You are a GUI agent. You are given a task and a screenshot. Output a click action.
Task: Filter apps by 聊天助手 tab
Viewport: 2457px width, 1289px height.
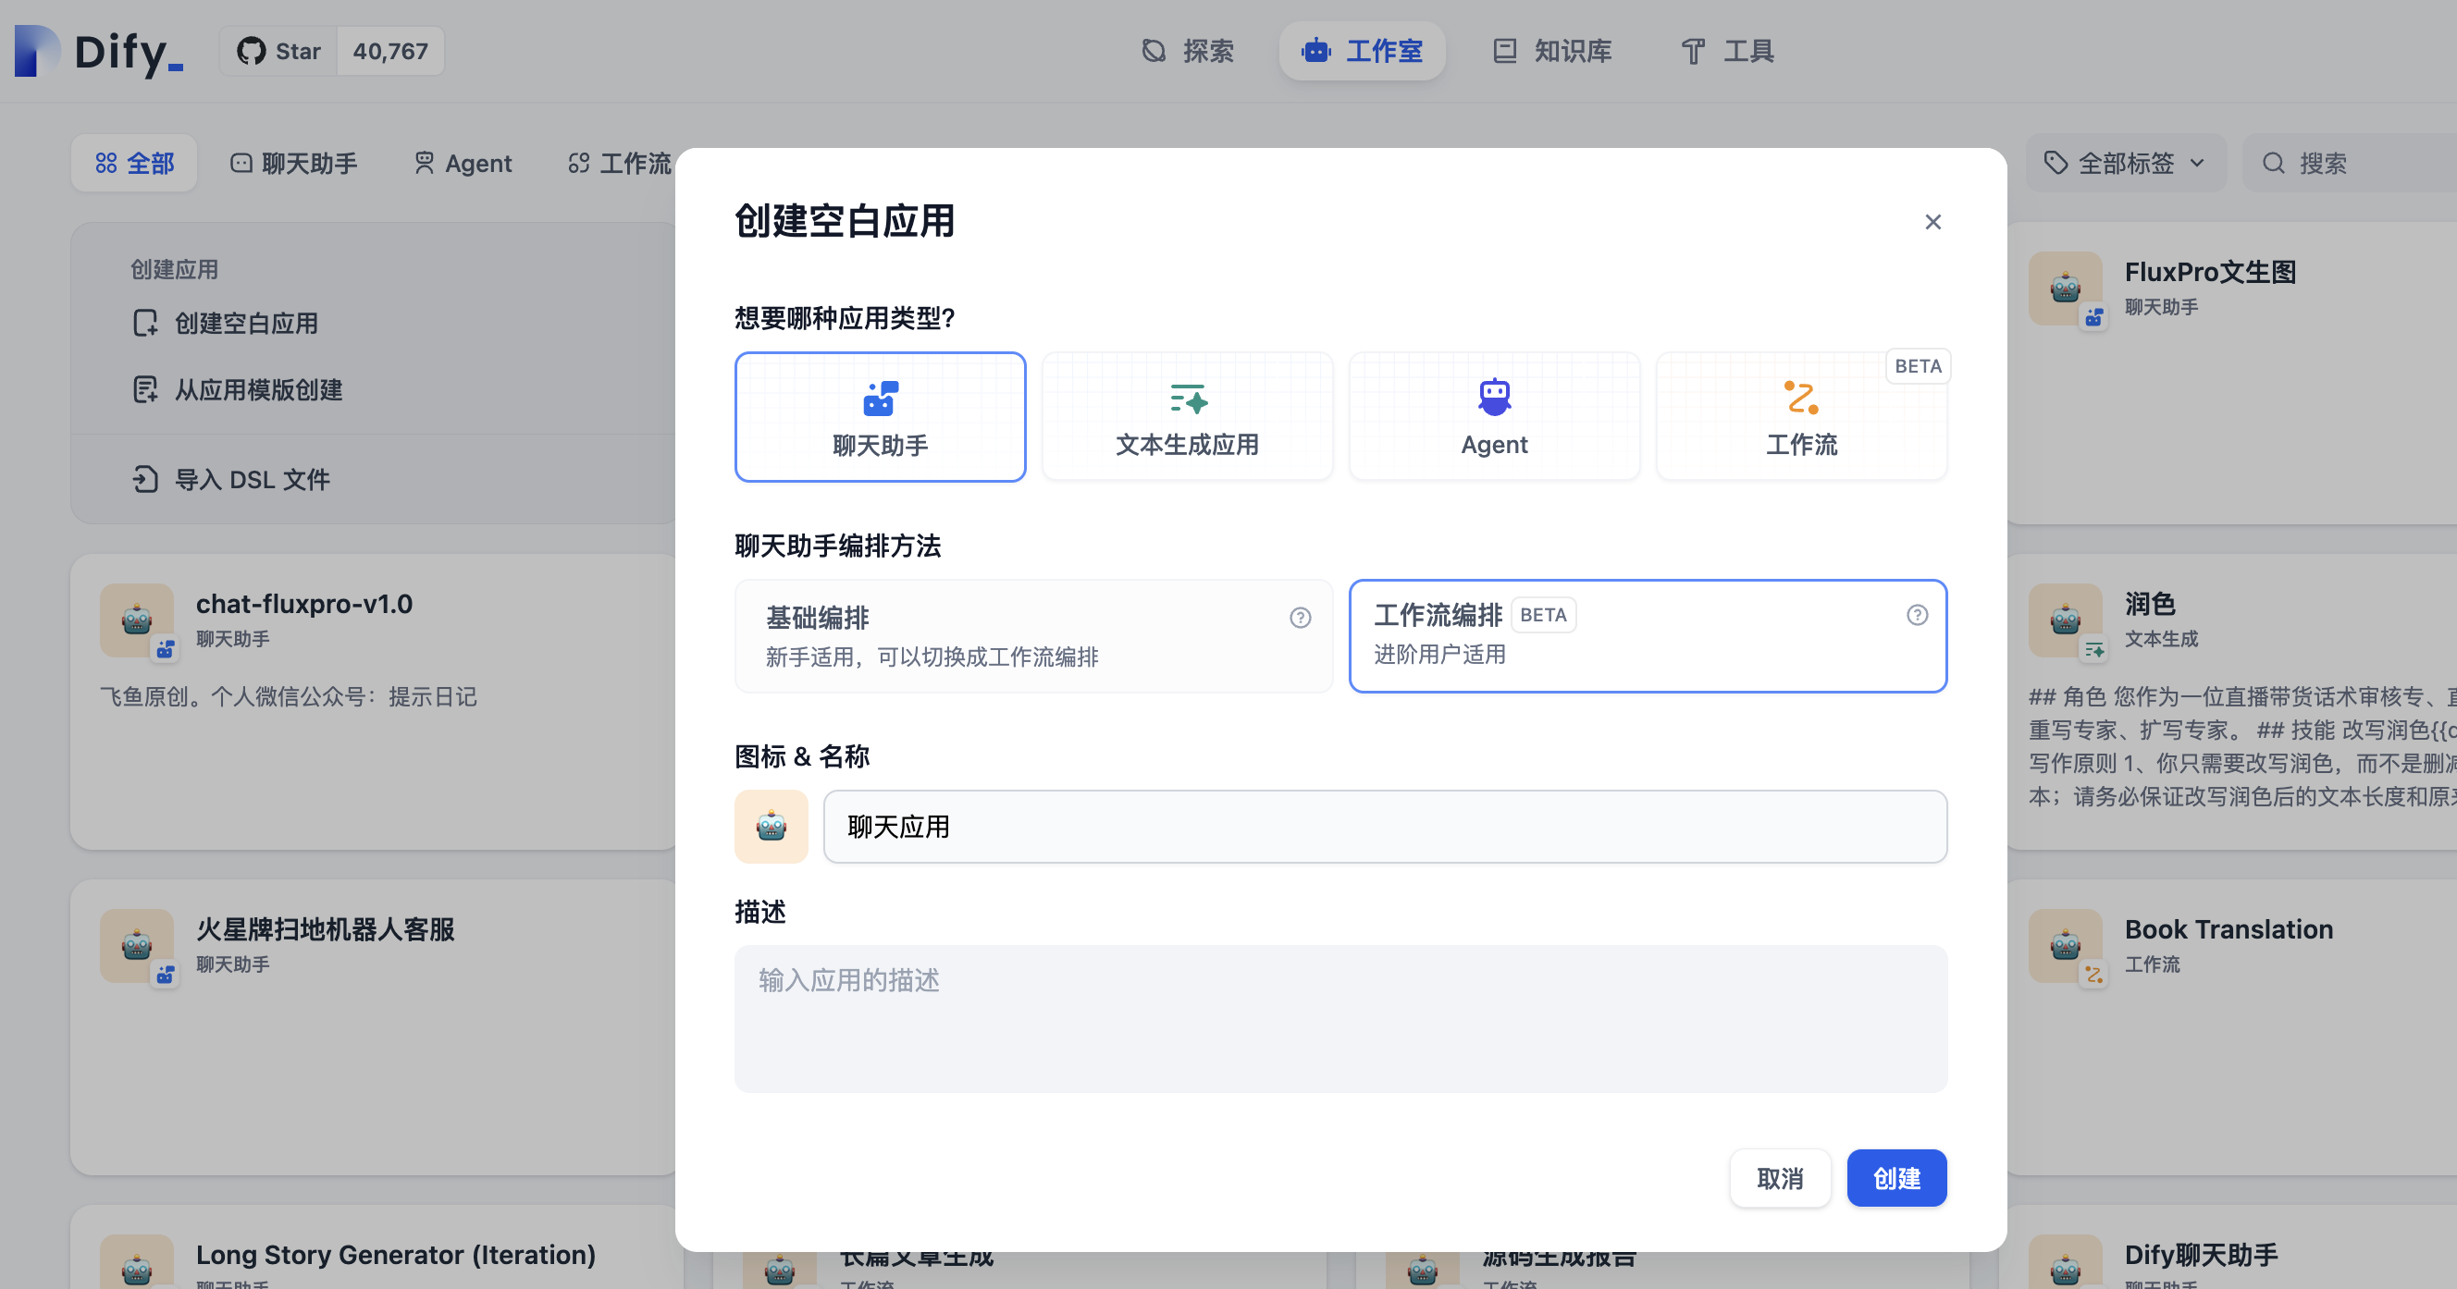click(295, 163)
